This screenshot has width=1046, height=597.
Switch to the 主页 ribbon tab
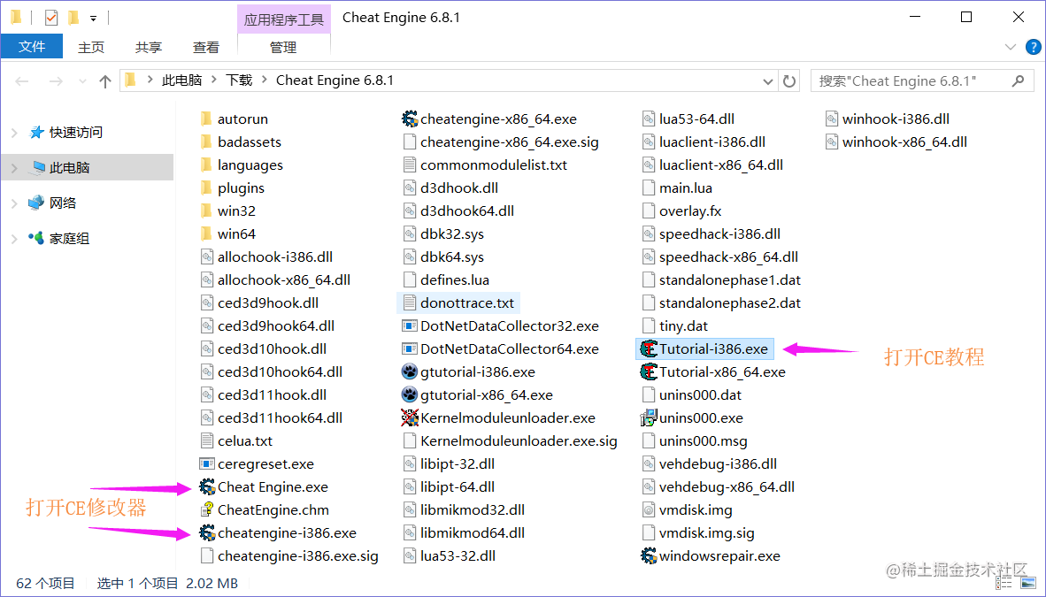(x=91, y=48)
